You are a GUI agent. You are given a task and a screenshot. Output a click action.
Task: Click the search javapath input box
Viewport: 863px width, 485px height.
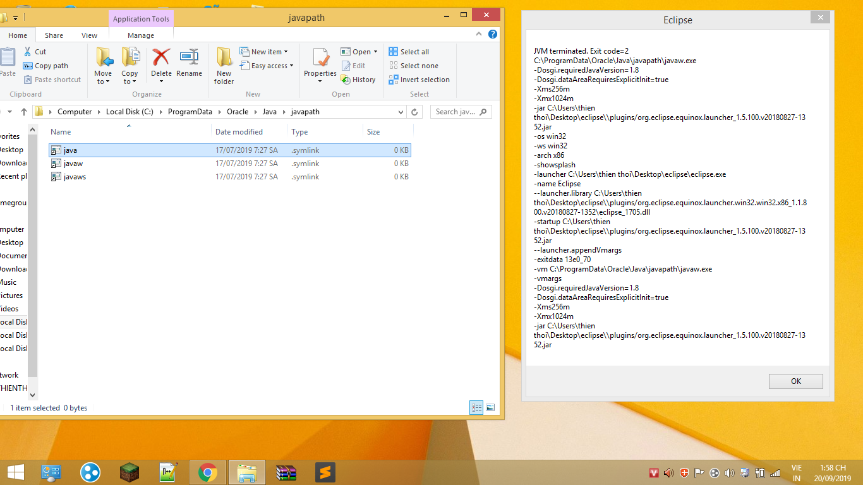[x=455, y=112]
